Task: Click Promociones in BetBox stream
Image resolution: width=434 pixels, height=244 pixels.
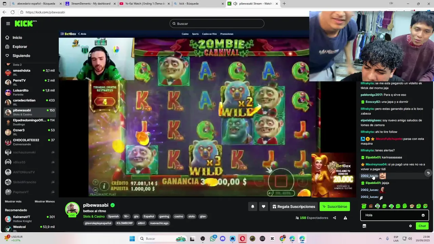Action: [x=227, y=34]
